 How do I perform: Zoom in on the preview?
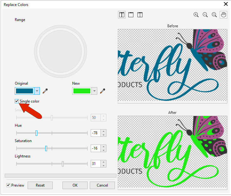(x=196, y=15)
